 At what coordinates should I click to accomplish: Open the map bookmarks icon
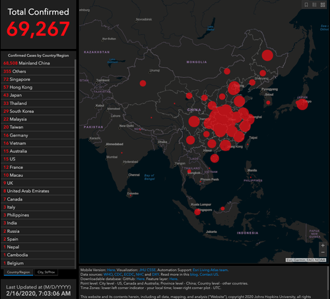click(x=306, y=5)
